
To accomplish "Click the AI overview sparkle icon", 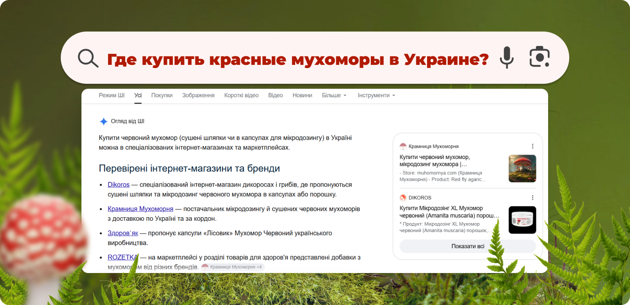I will coord(103,121).
